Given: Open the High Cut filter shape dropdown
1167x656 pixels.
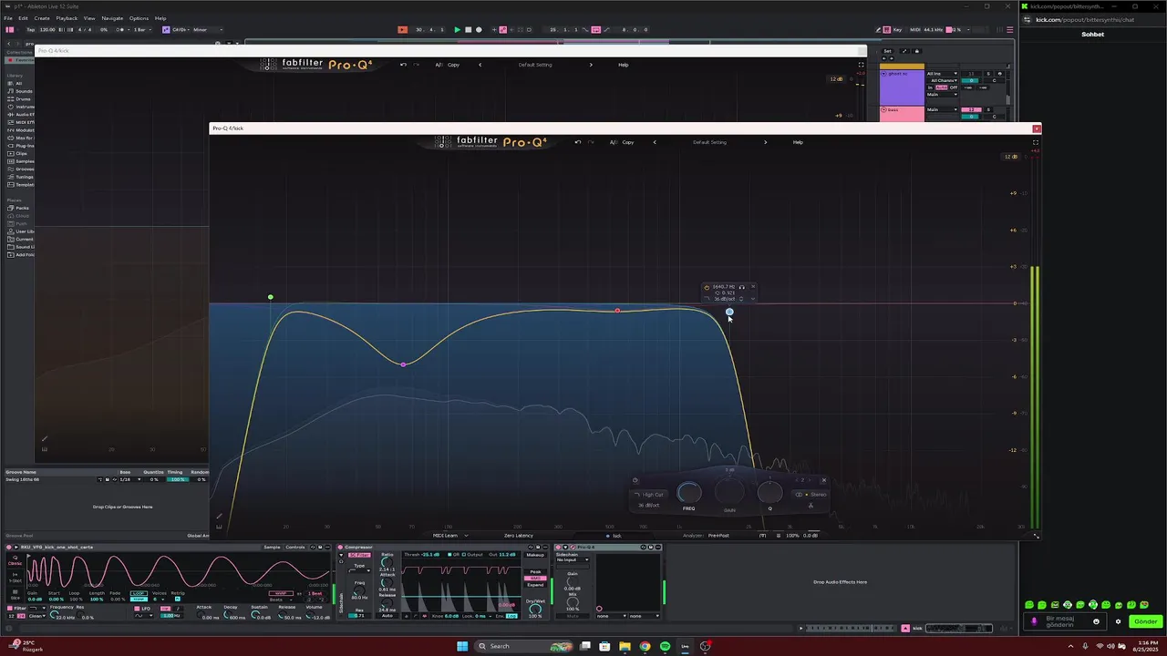Looking at the screenshot, I should [649, 495].
